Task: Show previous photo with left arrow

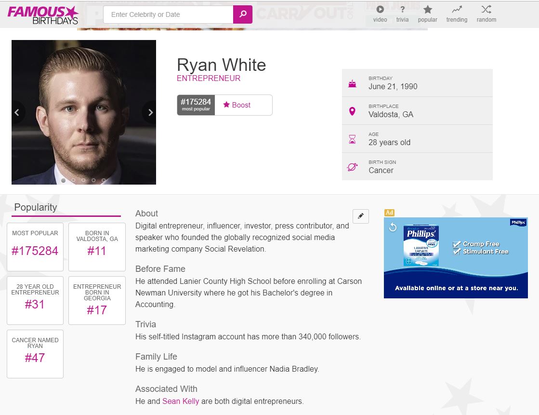Action: pyautogui.click(x=17, y=112)
